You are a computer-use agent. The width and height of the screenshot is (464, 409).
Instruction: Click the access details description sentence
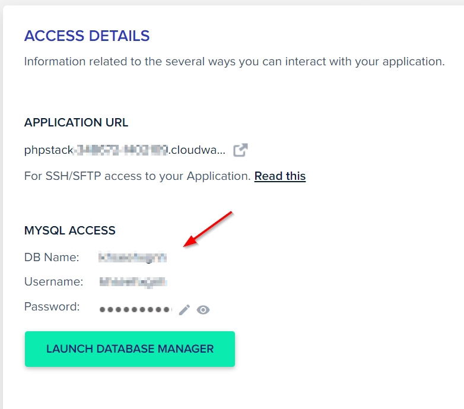click(234, 62)
